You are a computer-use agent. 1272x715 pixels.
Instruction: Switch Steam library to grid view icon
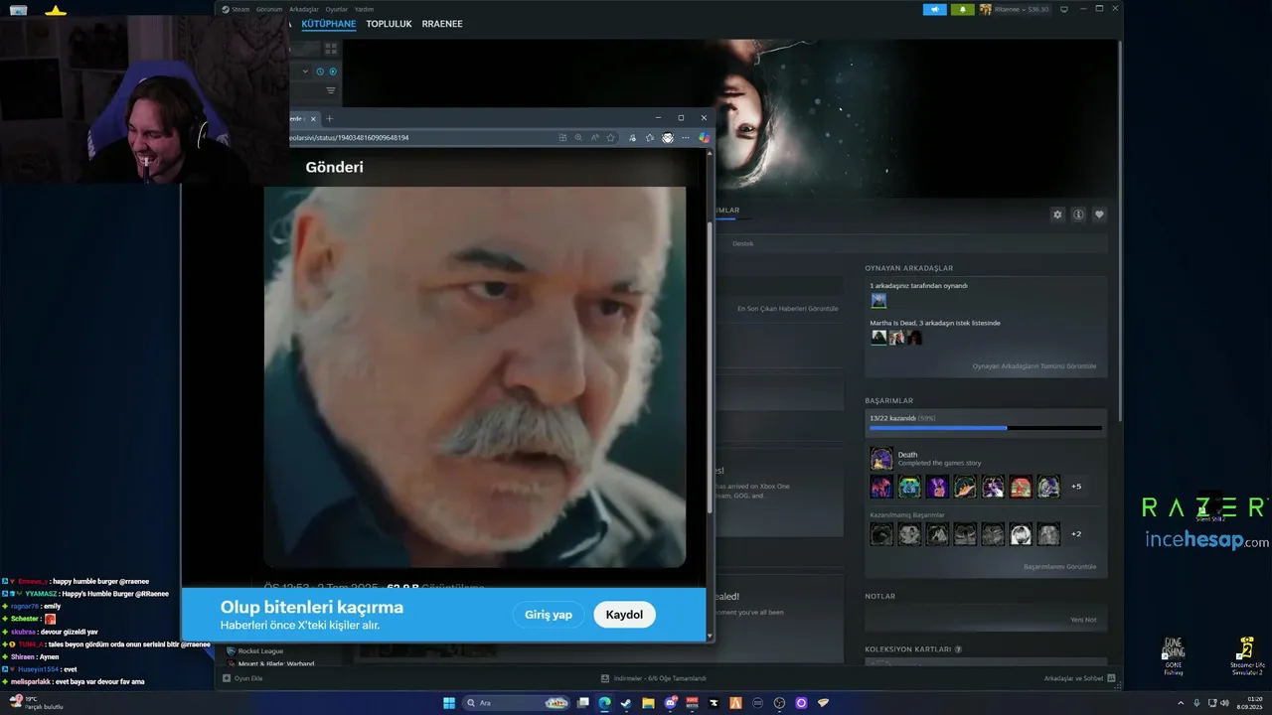pos(331,48)
